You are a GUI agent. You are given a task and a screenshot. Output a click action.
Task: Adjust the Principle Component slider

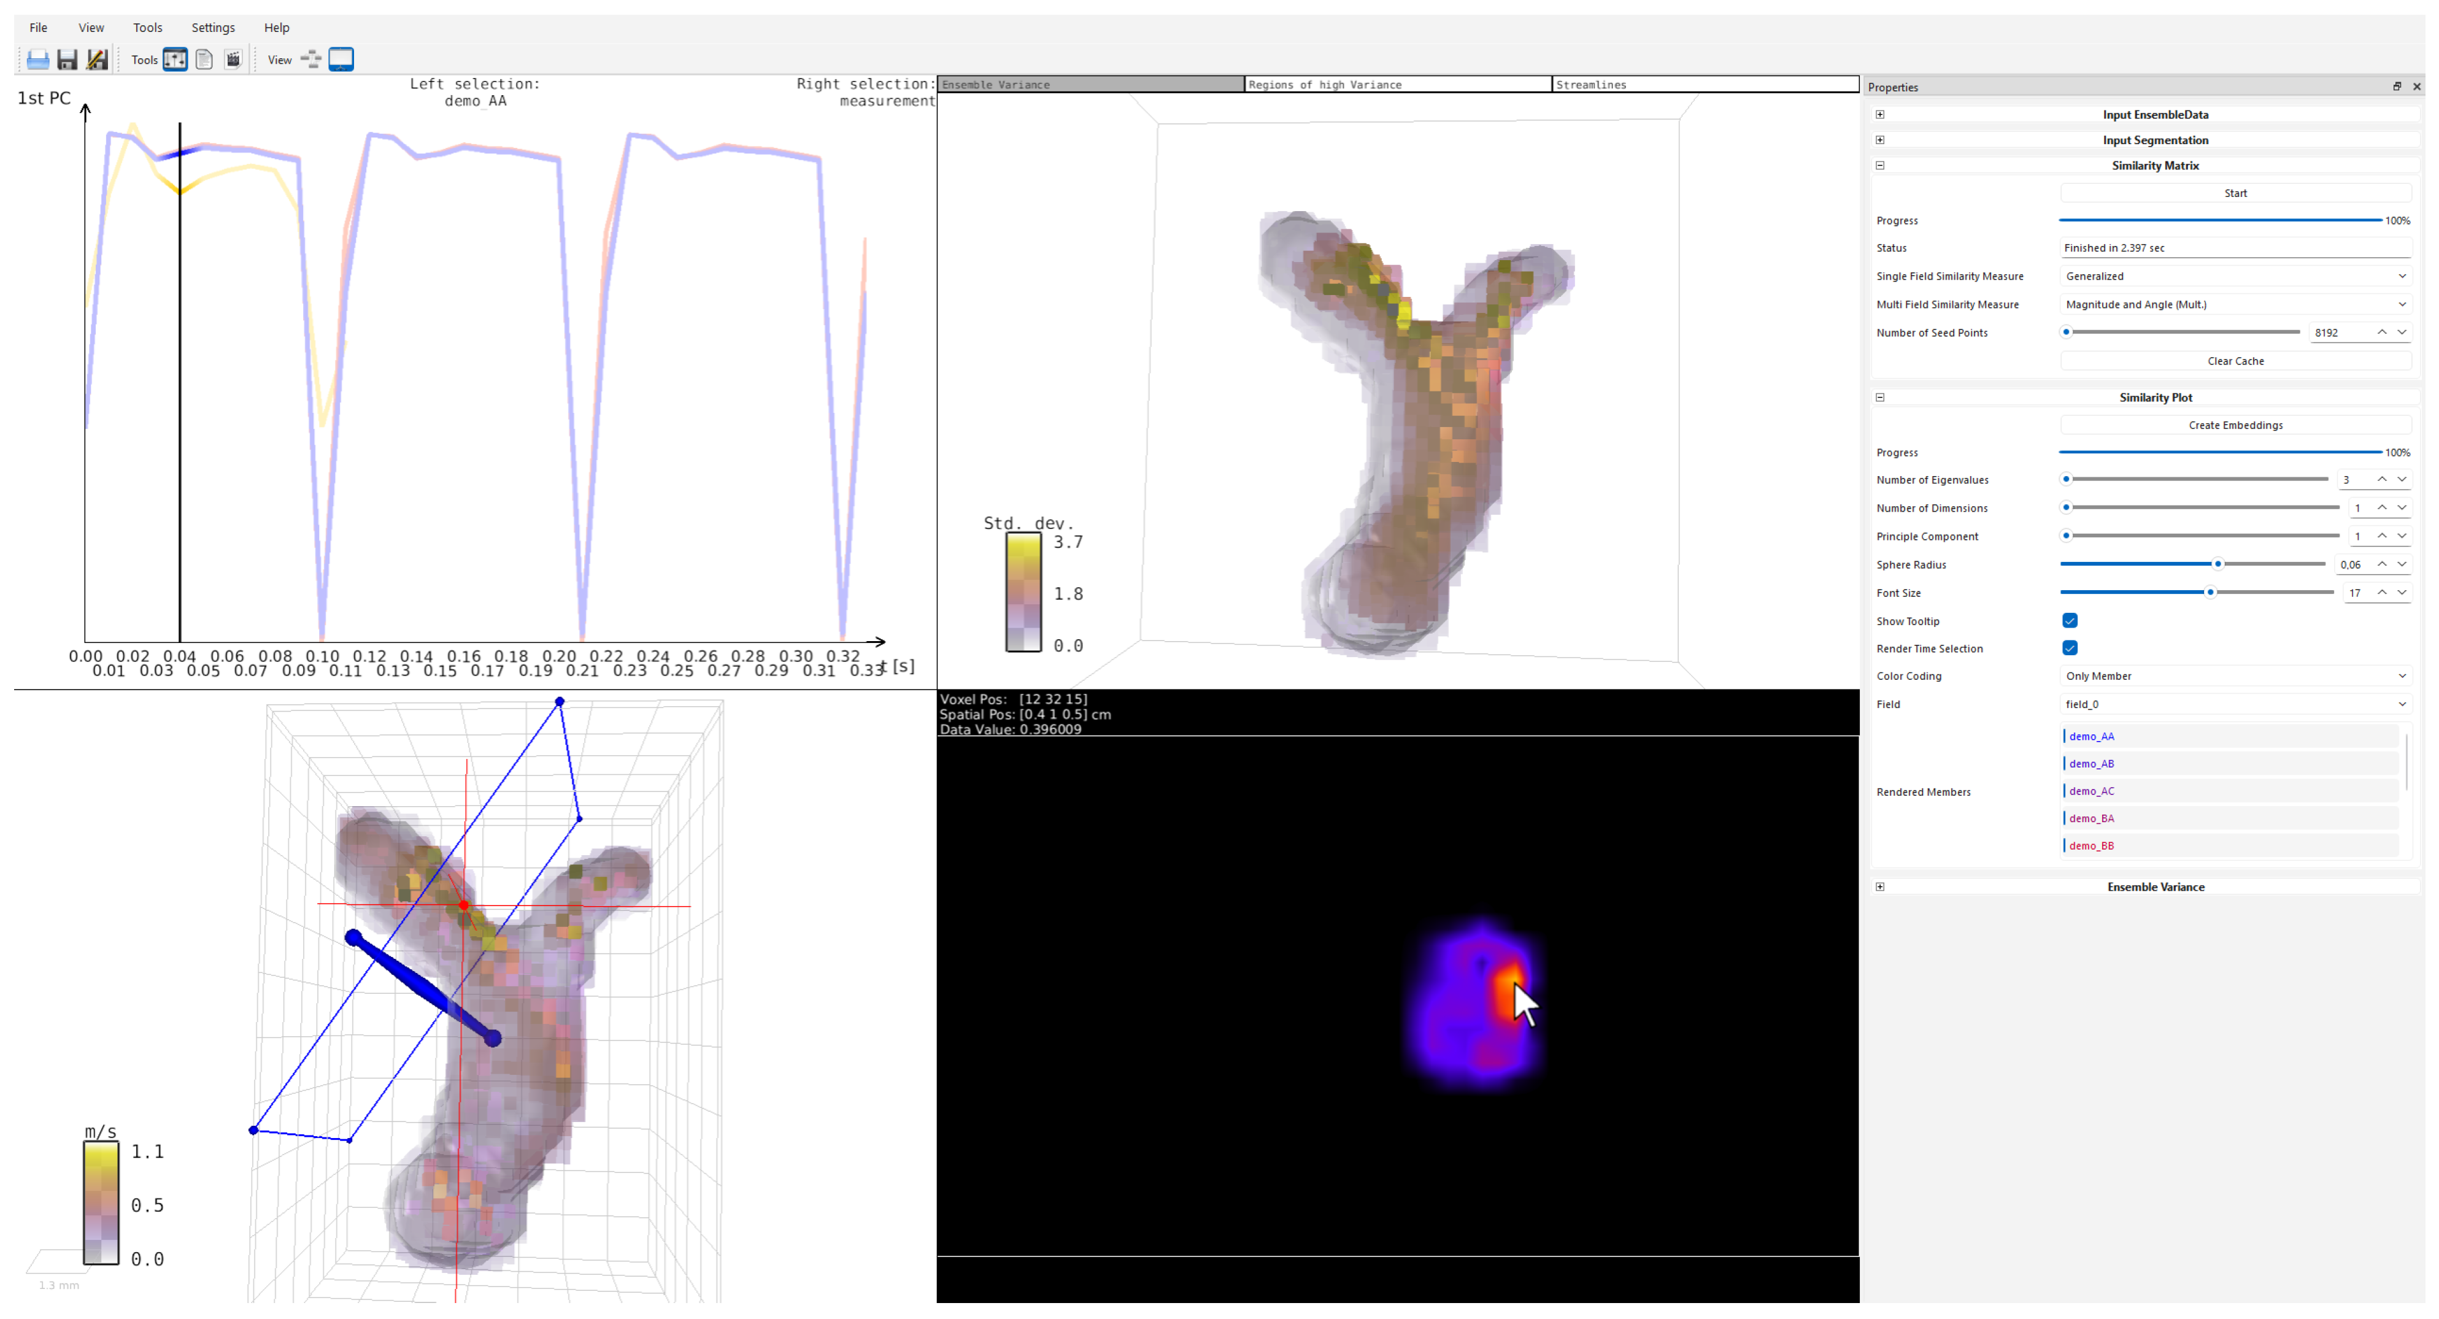point(2200,536)
